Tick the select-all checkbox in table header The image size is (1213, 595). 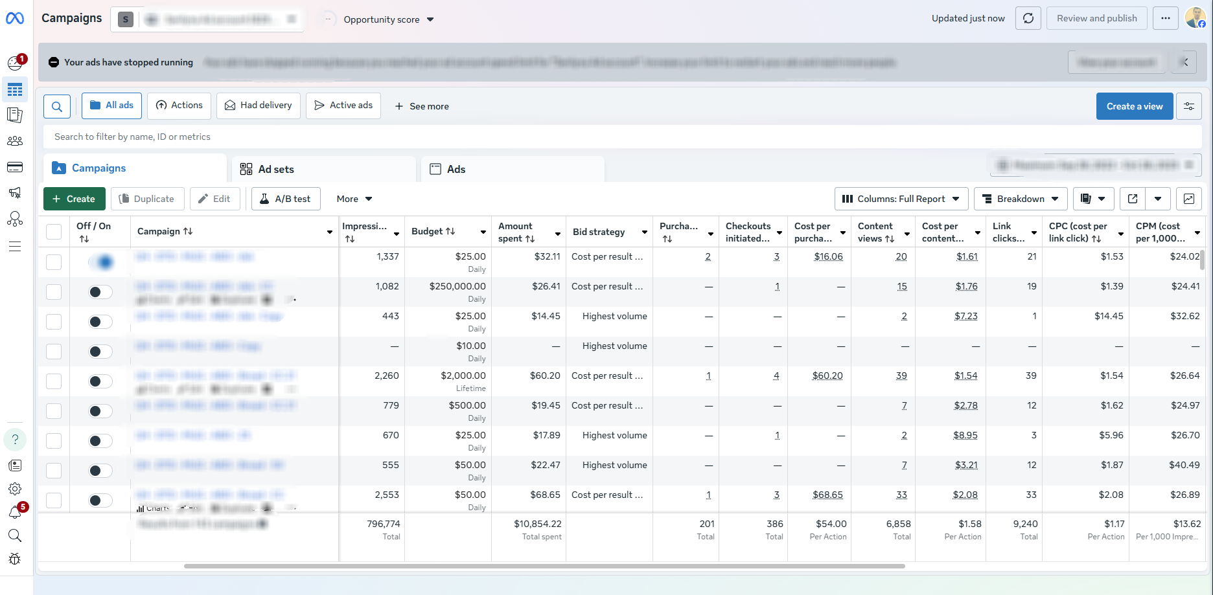coord(54,232)
